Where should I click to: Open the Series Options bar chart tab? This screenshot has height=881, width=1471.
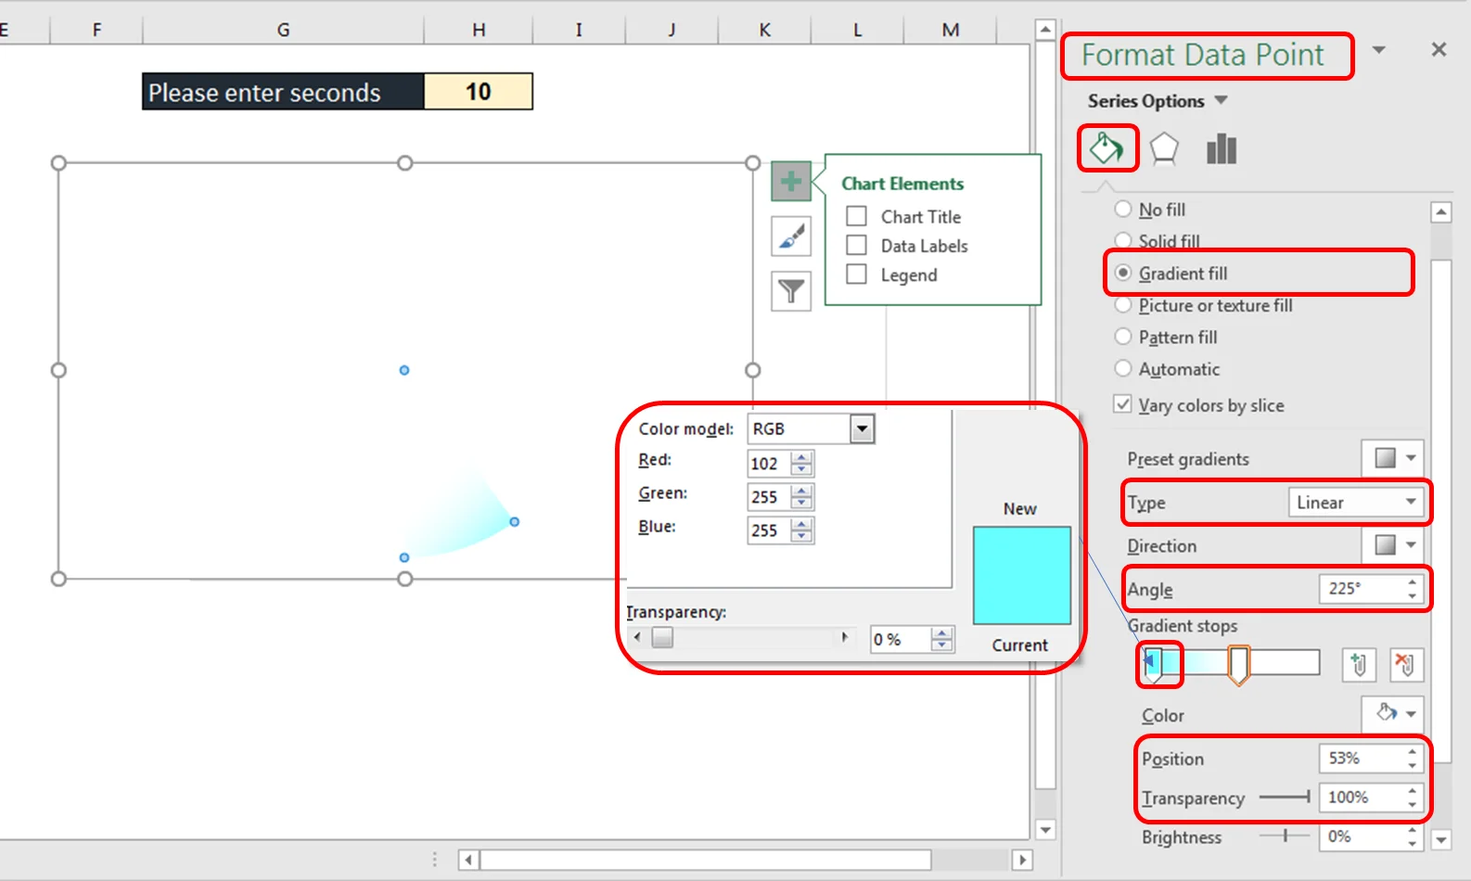click(x=1221, y=148)
